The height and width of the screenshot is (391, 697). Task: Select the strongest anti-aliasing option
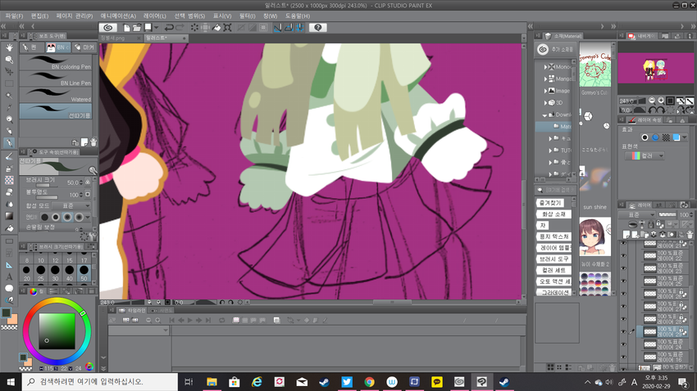tap(79, 218)
